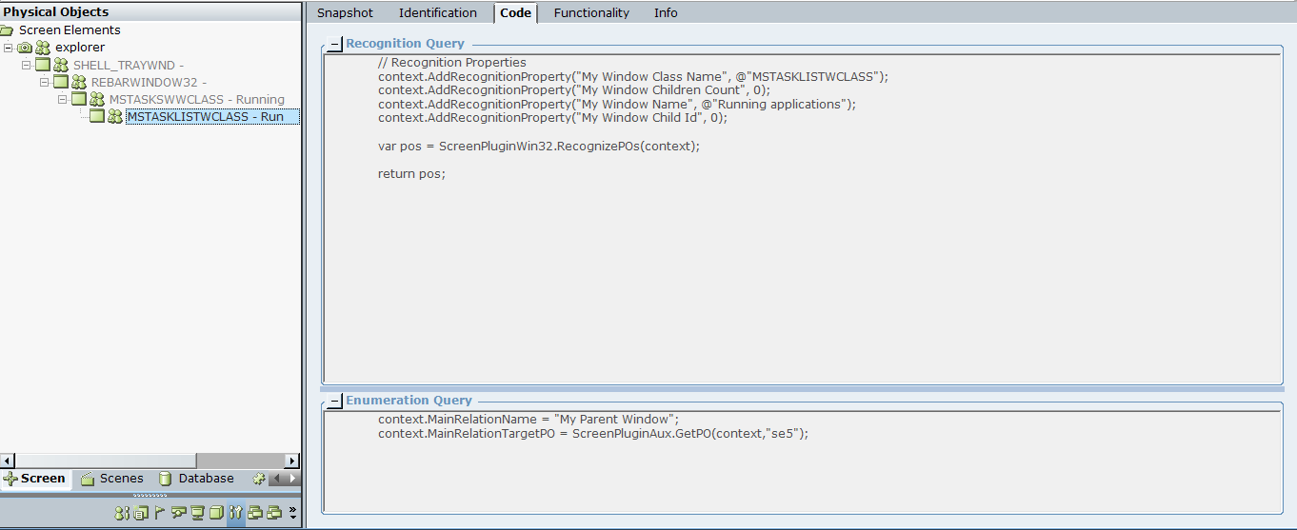The height and width of the screenshot is (530, 1297).
Task: Collapse the Enumeration Query section
Action: [334, 401]
